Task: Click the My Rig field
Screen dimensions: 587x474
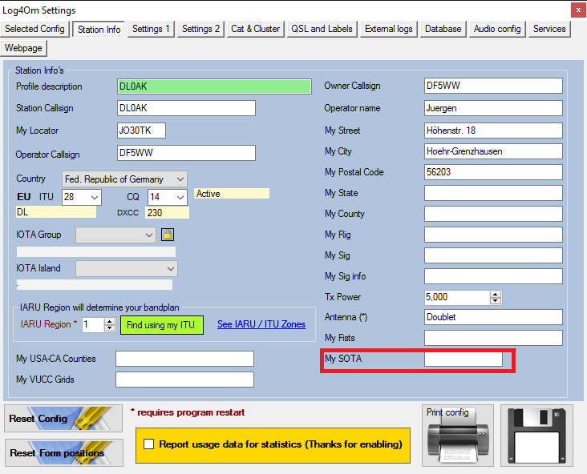Action: coord(493,235)
